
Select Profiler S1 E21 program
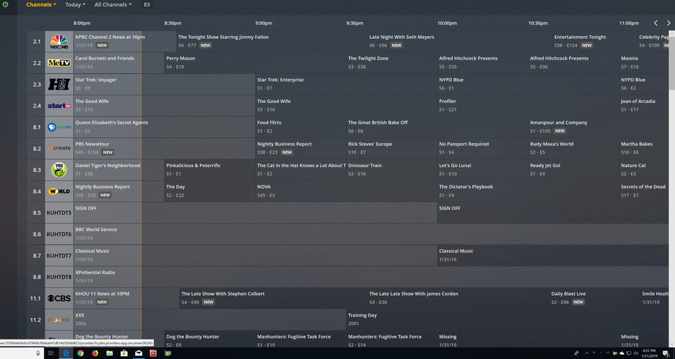(527, 106)
